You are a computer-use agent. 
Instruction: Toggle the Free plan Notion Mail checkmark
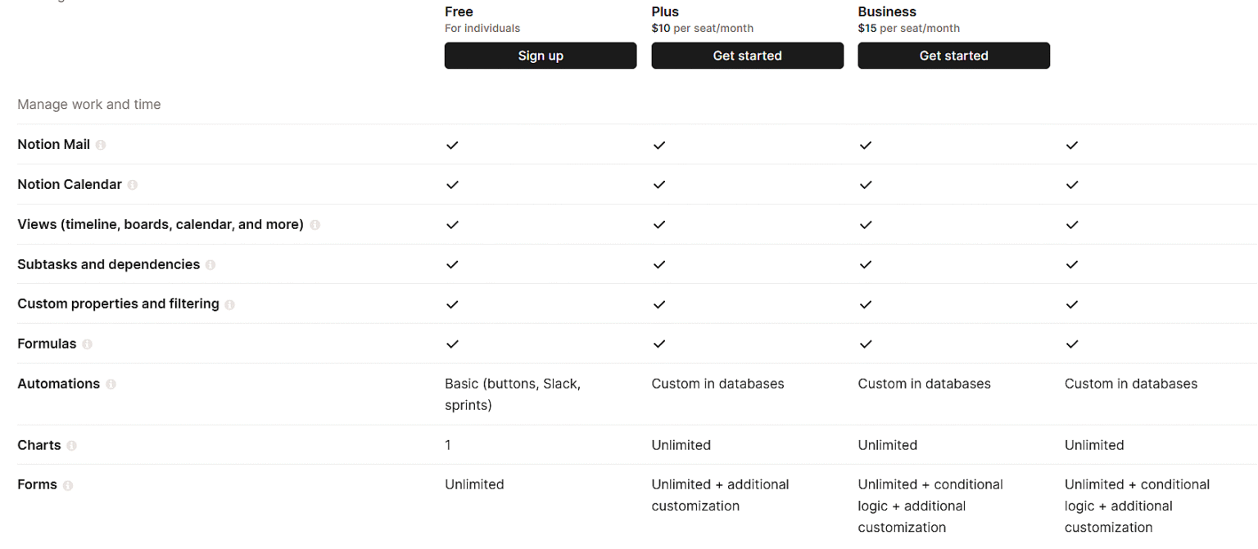click(x=452, y=146)
